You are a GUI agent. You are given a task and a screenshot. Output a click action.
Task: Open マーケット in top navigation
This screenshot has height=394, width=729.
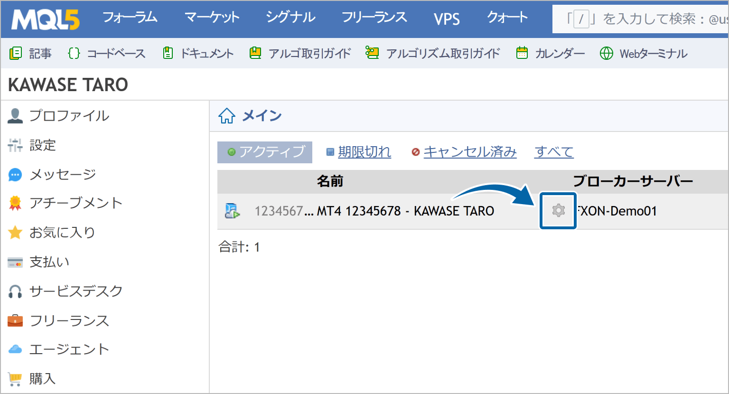click(x=212, y=18)
